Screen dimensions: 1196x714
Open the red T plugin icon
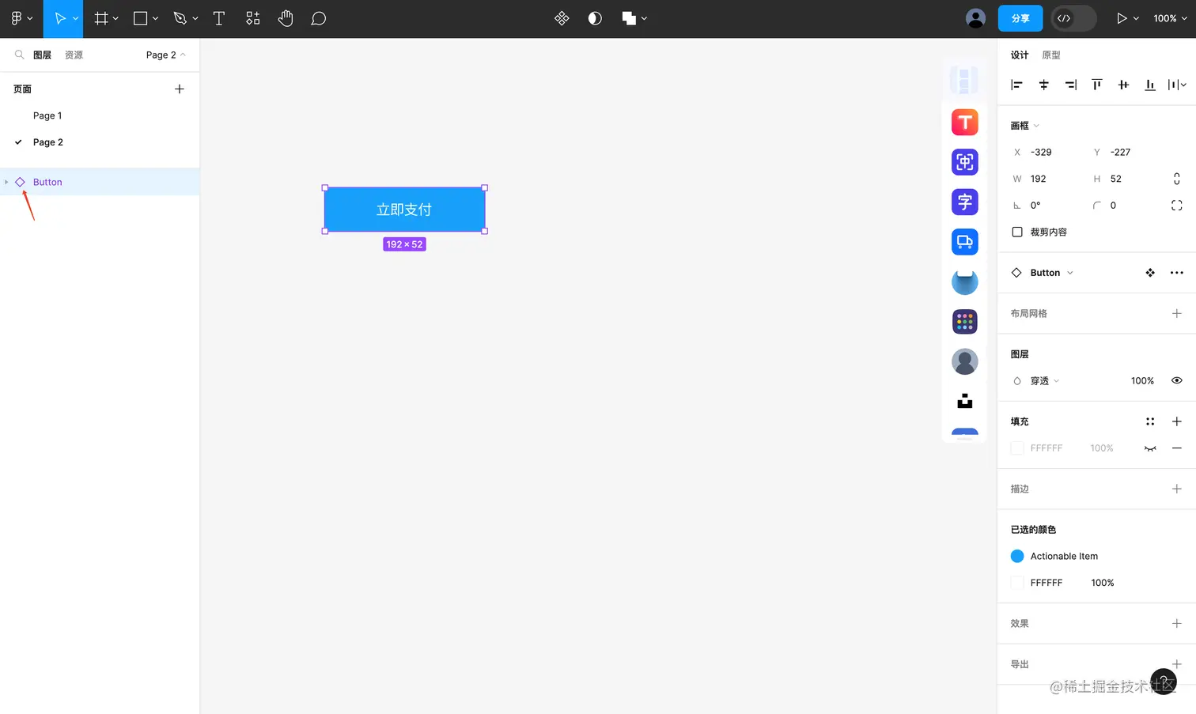click(x=965, y=123)
